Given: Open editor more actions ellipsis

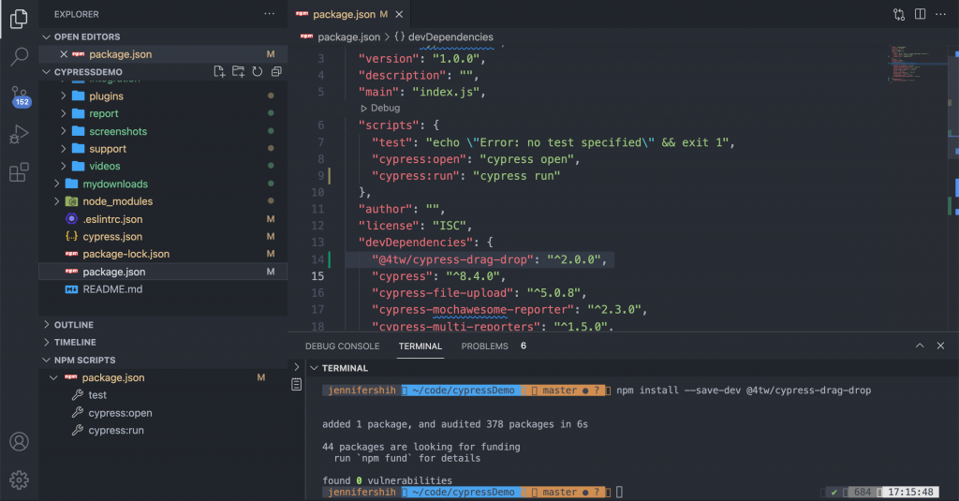Looking at the screenshot, I should point(940,14).
